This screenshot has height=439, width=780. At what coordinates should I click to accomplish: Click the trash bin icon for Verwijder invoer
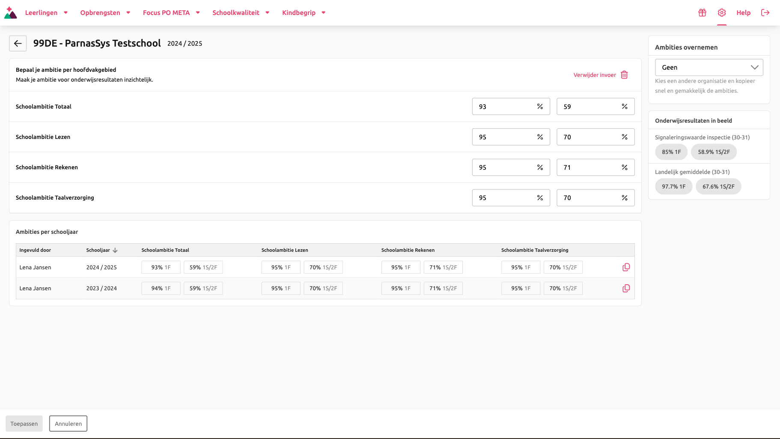[624, 75]
